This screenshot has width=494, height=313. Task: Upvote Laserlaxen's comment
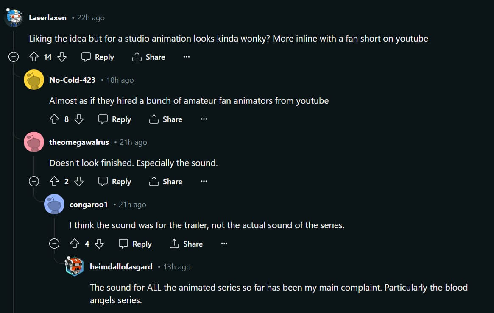pos(34,57)
